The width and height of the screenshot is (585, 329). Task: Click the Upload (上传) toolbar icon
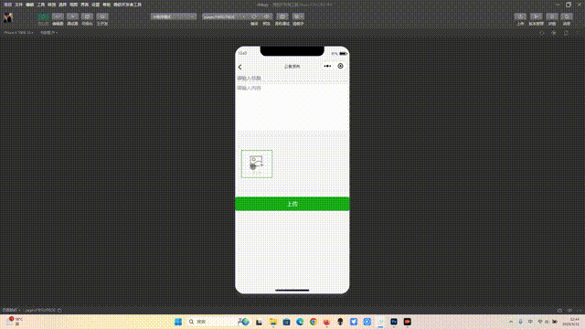[520, 16]
